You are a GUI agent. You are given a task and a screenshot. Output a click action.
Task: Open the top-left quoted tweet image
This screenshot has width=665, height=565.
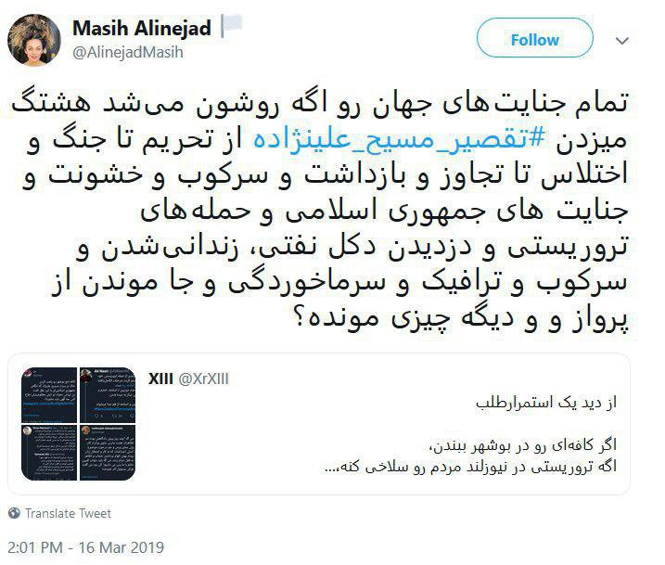[x=49, y=395]
